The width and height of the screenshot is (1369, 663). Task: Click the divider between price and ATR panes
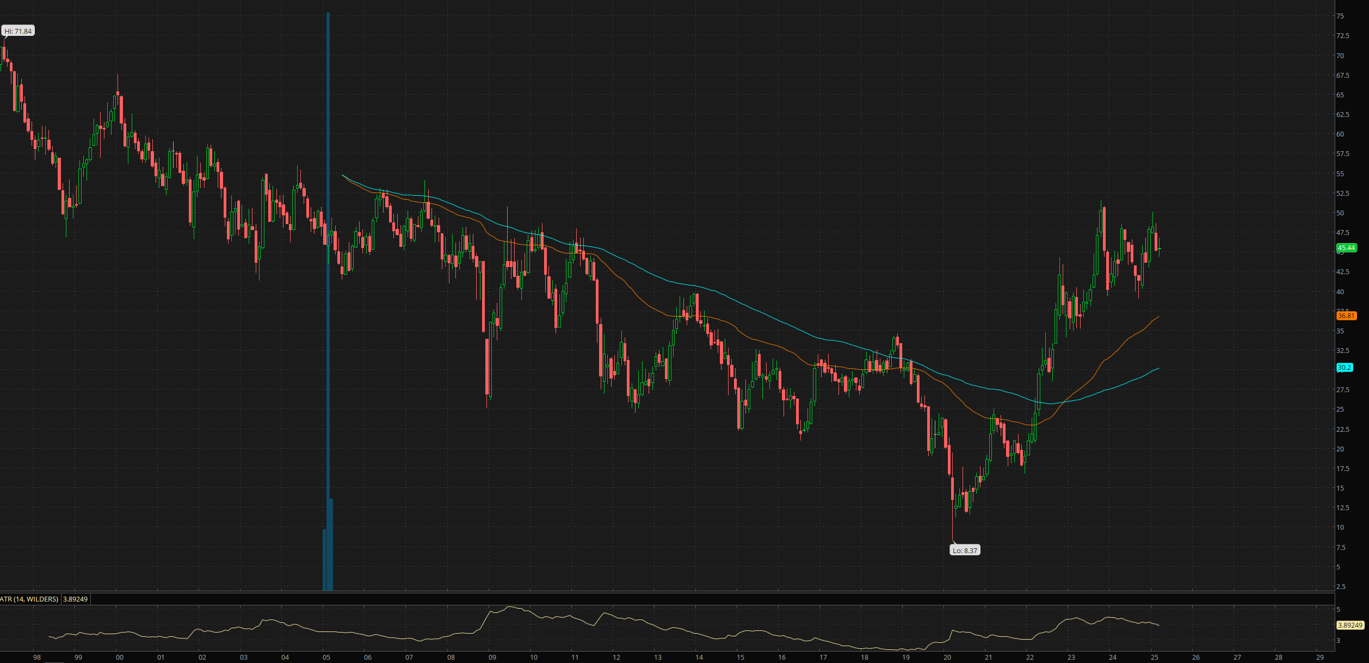tap(653, 592)
